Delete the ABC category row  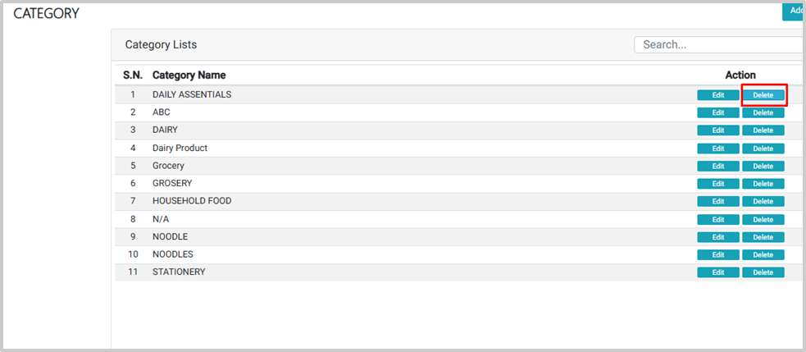(x=763, y=112)
